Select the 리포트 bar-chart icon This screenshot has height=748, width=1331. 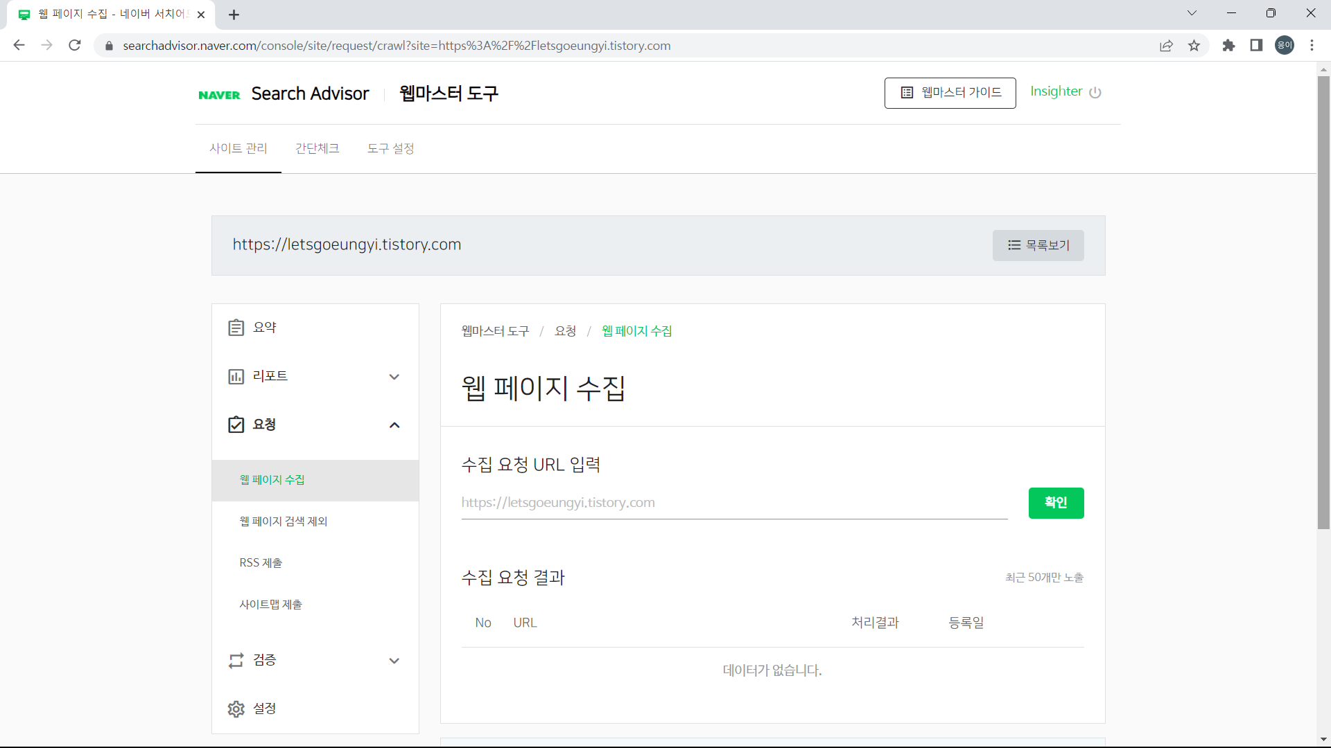(236, 376)
